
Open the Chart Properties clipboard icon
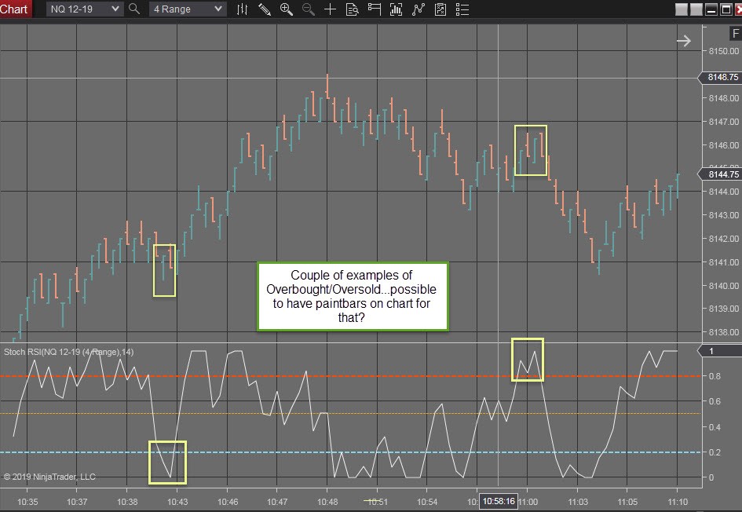point(440,9)
